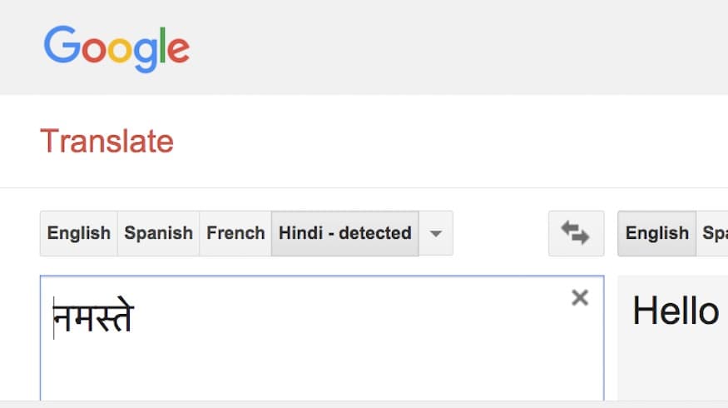
Task: Select the Hindi - detected source button
Action: (344, 233)
